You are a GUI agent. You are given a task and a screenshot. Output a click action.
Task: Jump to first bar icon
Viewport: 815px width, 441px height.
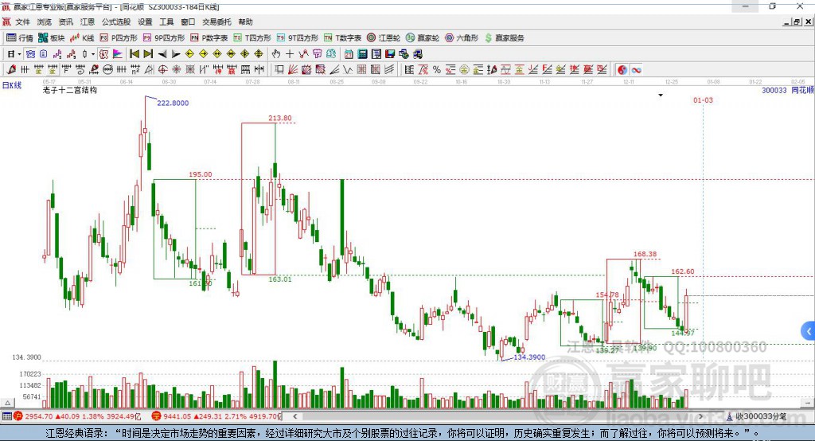click(134, 54)
